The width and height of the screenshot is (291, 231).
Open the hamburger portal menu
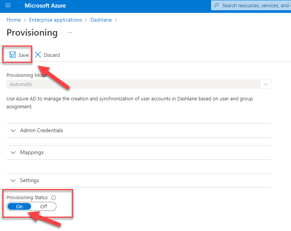click(8, 6)
